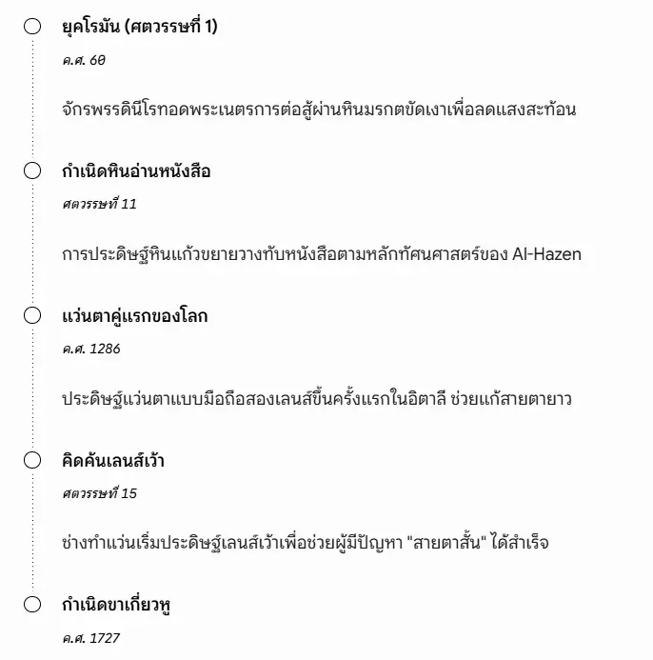
Task: Click the description mentioning "สายตาสั้น"
Action: point(305,543)
